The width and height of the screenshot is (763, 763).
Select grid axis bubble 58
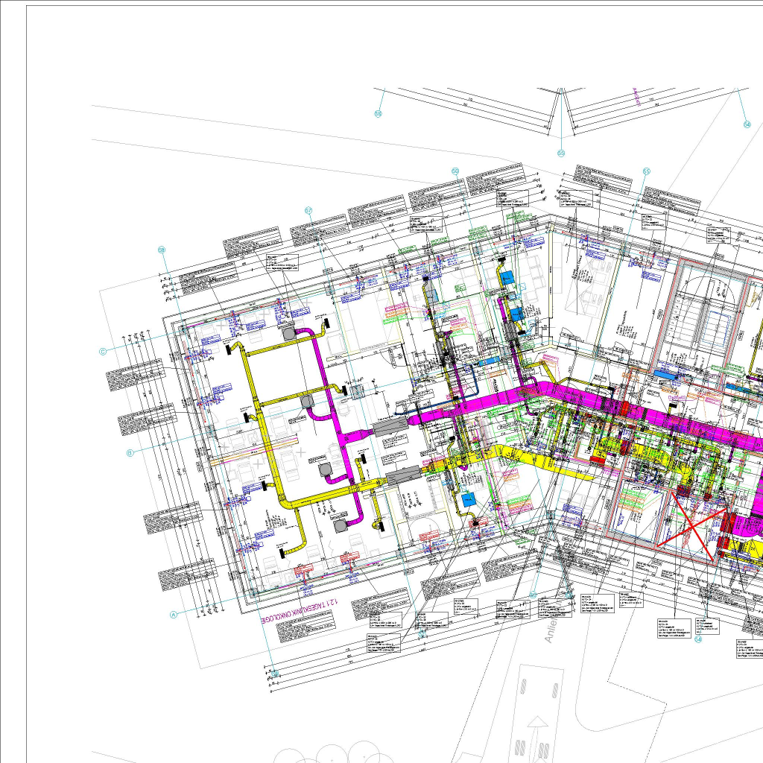(x=162, y=250)
